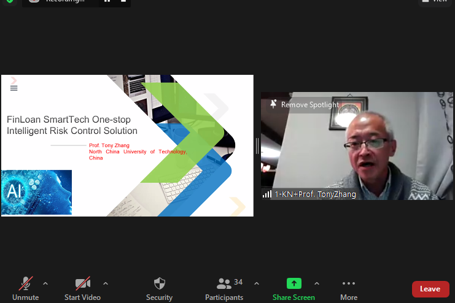Open the Security shield menu
The image size is (455, 303).
pos(159,288)
